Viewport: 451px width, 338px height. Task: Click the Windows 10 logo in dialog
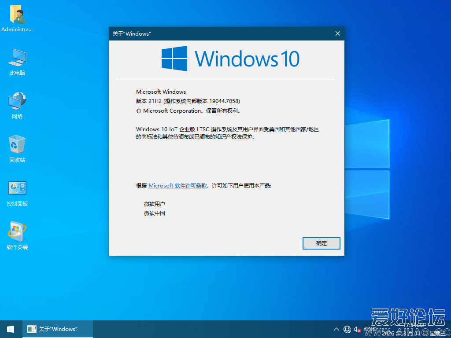click(230, 59)
